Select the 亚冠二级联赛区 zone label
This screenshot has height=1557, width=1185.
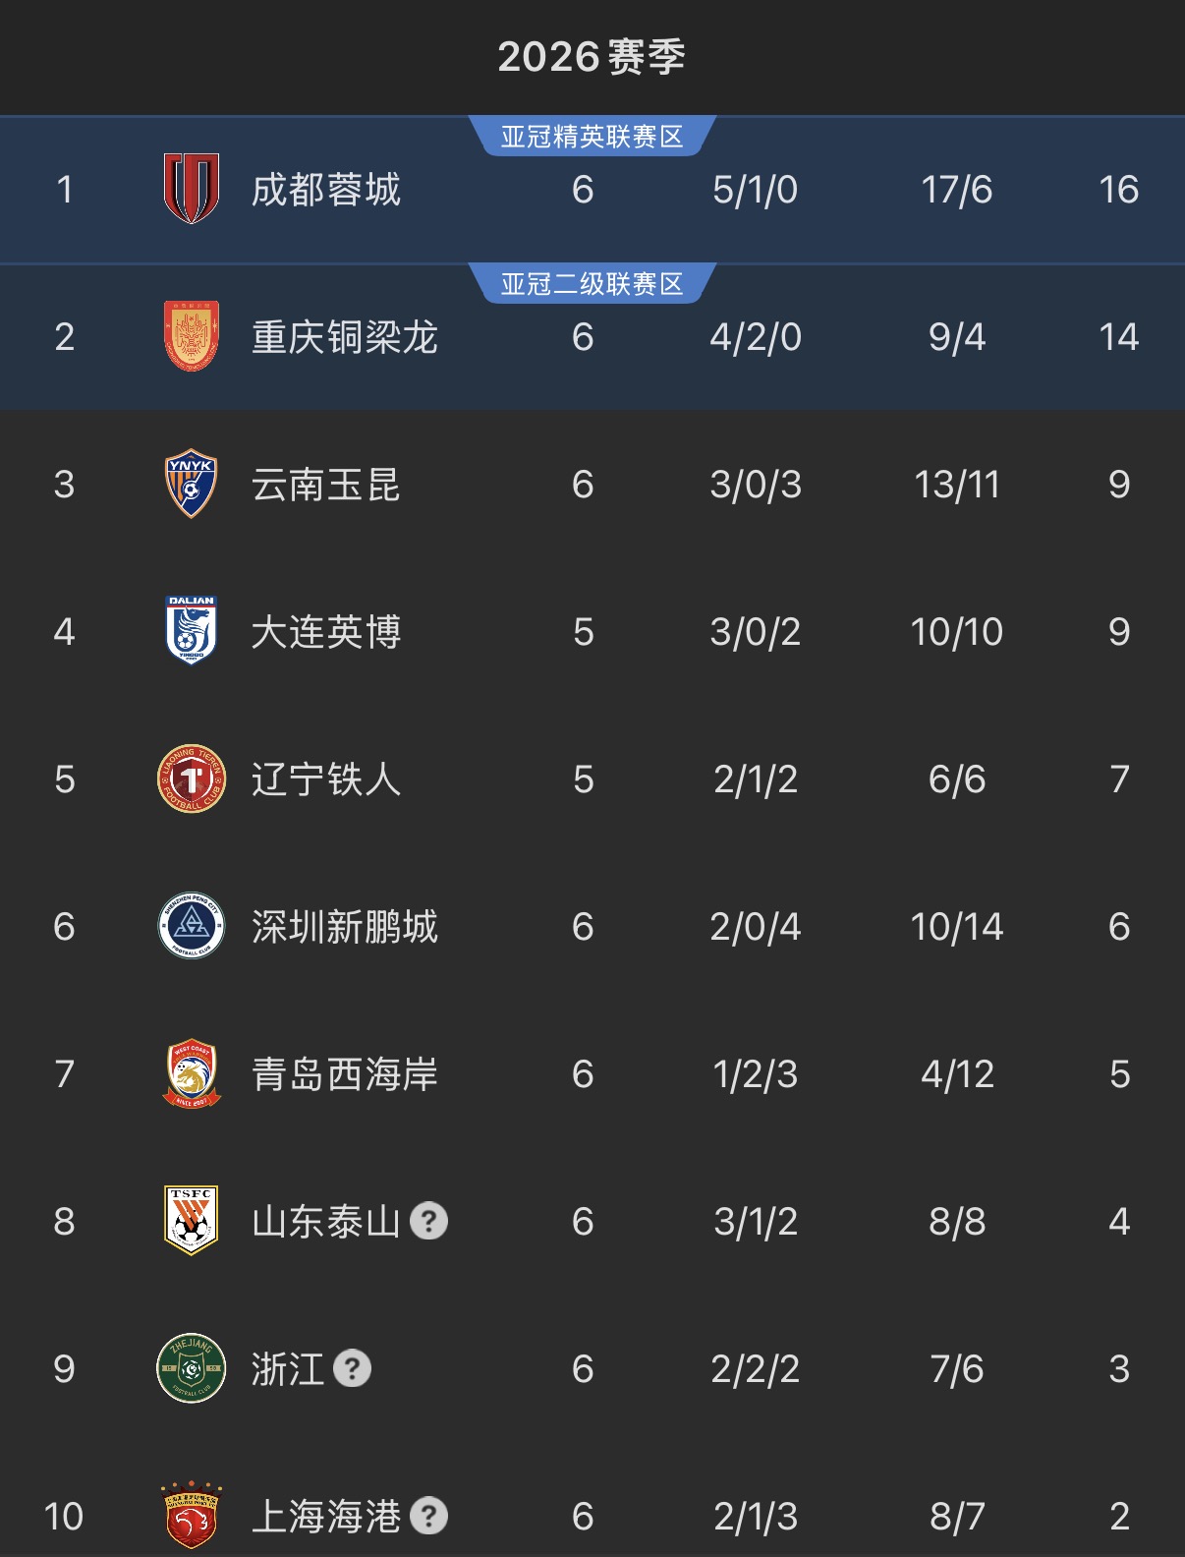pyautogui.click(x=592, y=284)
